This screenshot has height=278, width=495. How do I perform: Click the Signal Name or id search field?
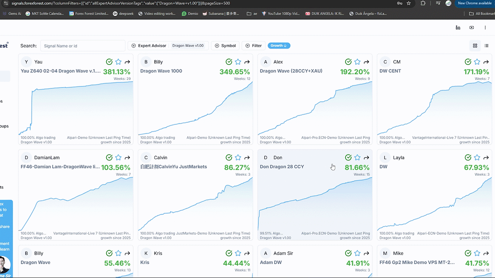point(83,46)
